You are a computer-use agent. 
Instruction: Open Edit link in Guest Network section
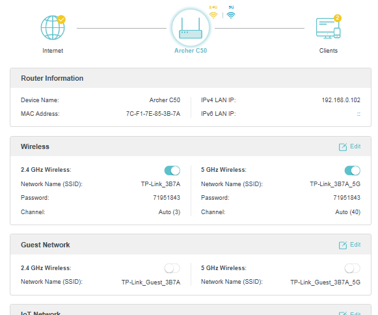355,245
